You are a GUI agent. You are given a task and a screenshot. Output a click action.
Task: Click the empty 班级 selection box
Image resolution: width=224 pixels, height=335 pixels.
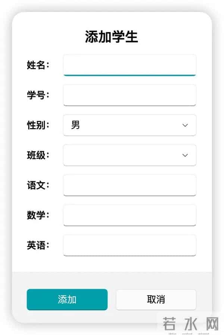[130, 155]
